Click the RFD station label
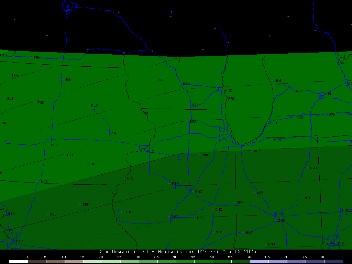Viewport: 352px width, 264px height. pyautogui.click(x=193, y=122)
